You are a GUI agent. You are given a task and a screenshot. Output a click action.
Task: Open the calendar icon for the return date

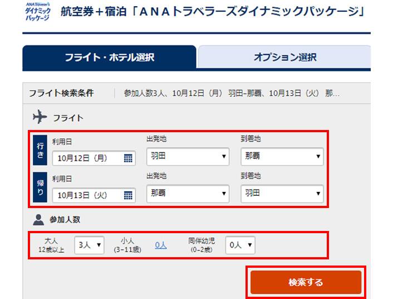[128, 196]
